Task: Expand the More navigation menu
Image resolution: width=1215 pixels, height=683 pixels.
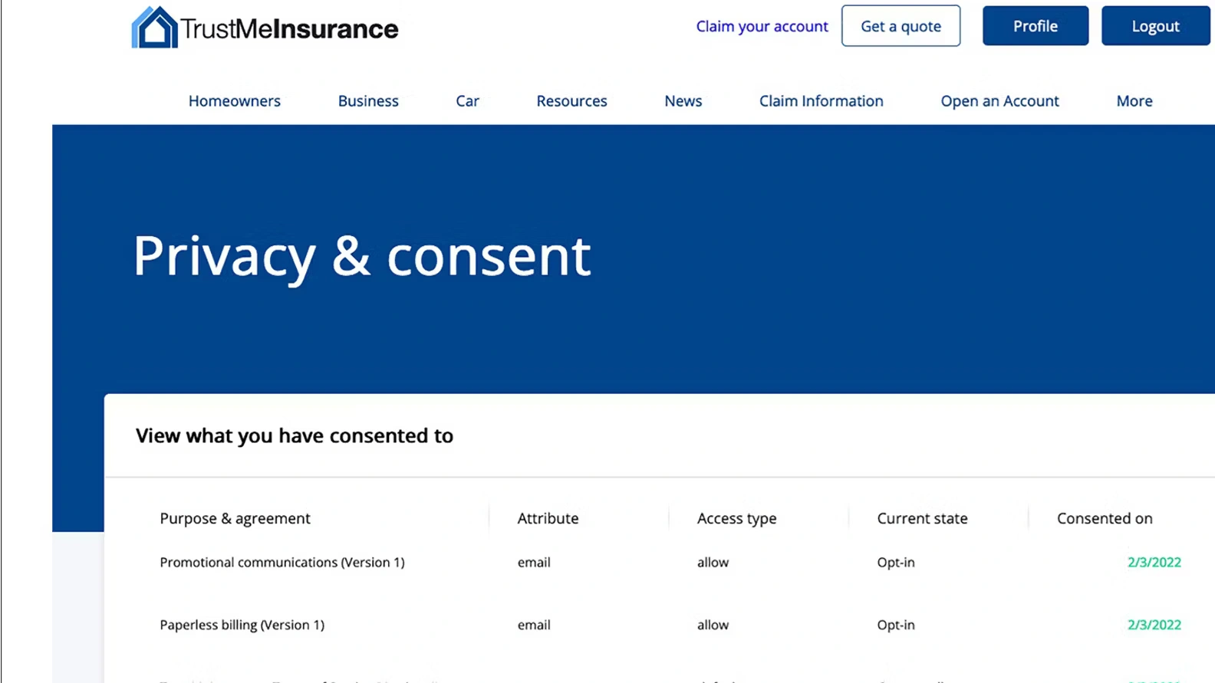Action: tap(1134, 101)
